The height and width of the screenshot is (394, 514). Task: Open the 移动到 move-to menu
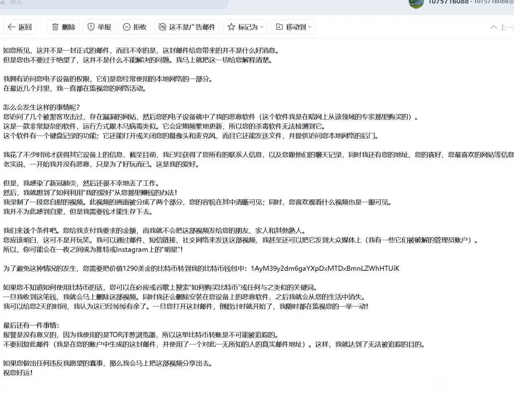296,27
